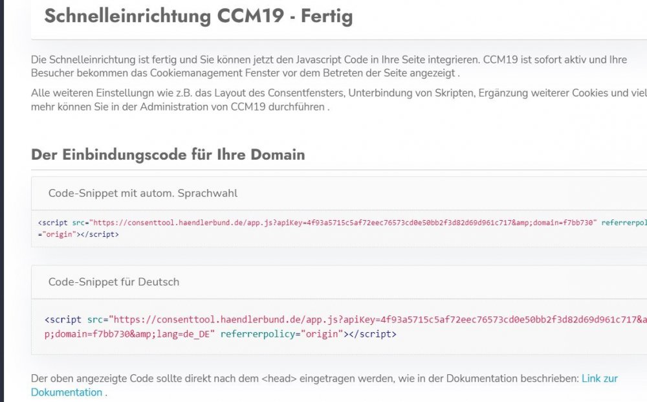Click the "Der Einbindungscode für Ihre Domain" heading
The height and width of the screenshot is (402, 647).
tap(168, 155)
